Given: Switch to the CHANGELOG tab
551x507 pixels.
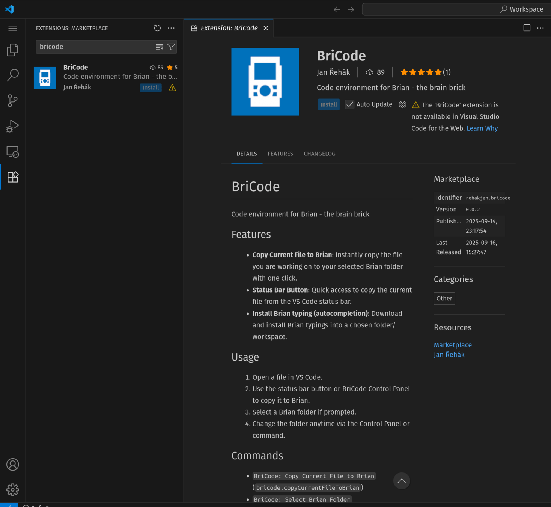Looking at the screenshot, I should [x=319, y=154].
